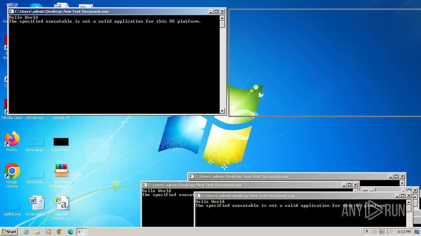Click the FileZilla Client desktop label
This screenshot has width=421, height=236.
[x=12, y=118]
